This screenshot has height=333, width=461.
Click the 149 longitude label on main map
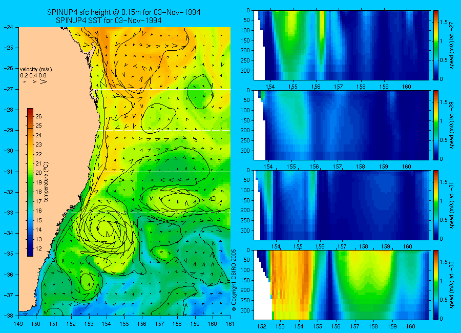tap(18, 324)
